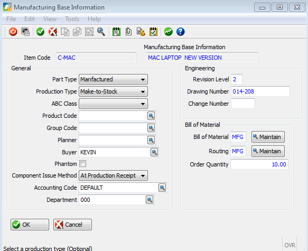Screen dimensions: 308x251
Task: Click Maintain button beside Bill of Material
Action: click(268, 137)
